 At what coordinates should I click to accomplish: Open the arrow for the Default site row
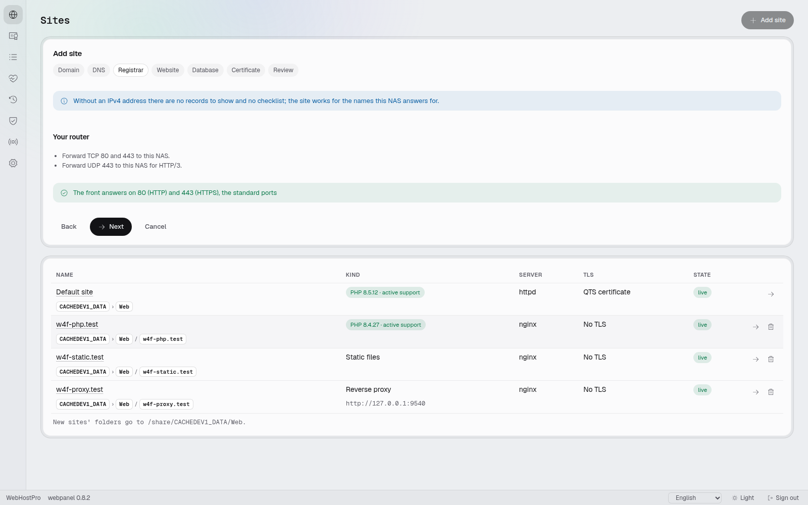(x=771, y=294)
